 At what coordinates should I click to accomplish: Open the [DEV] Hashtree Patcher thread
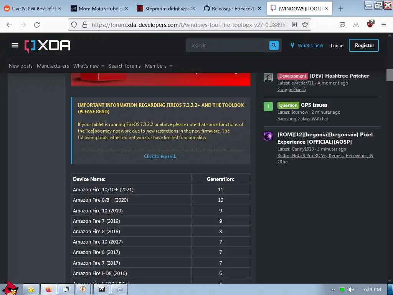tap(339, 76)
